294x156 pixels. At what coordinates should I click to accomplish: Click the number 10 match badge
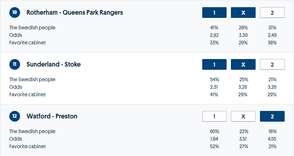coord(14,13)
